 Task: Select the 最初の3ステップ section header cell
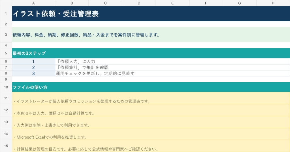click(x=151, y=53)
